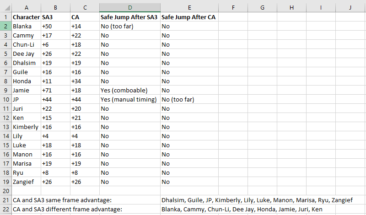
Task: Click Lily's +4 CA value
Action: pyautogui.click(x=85, y=136)
